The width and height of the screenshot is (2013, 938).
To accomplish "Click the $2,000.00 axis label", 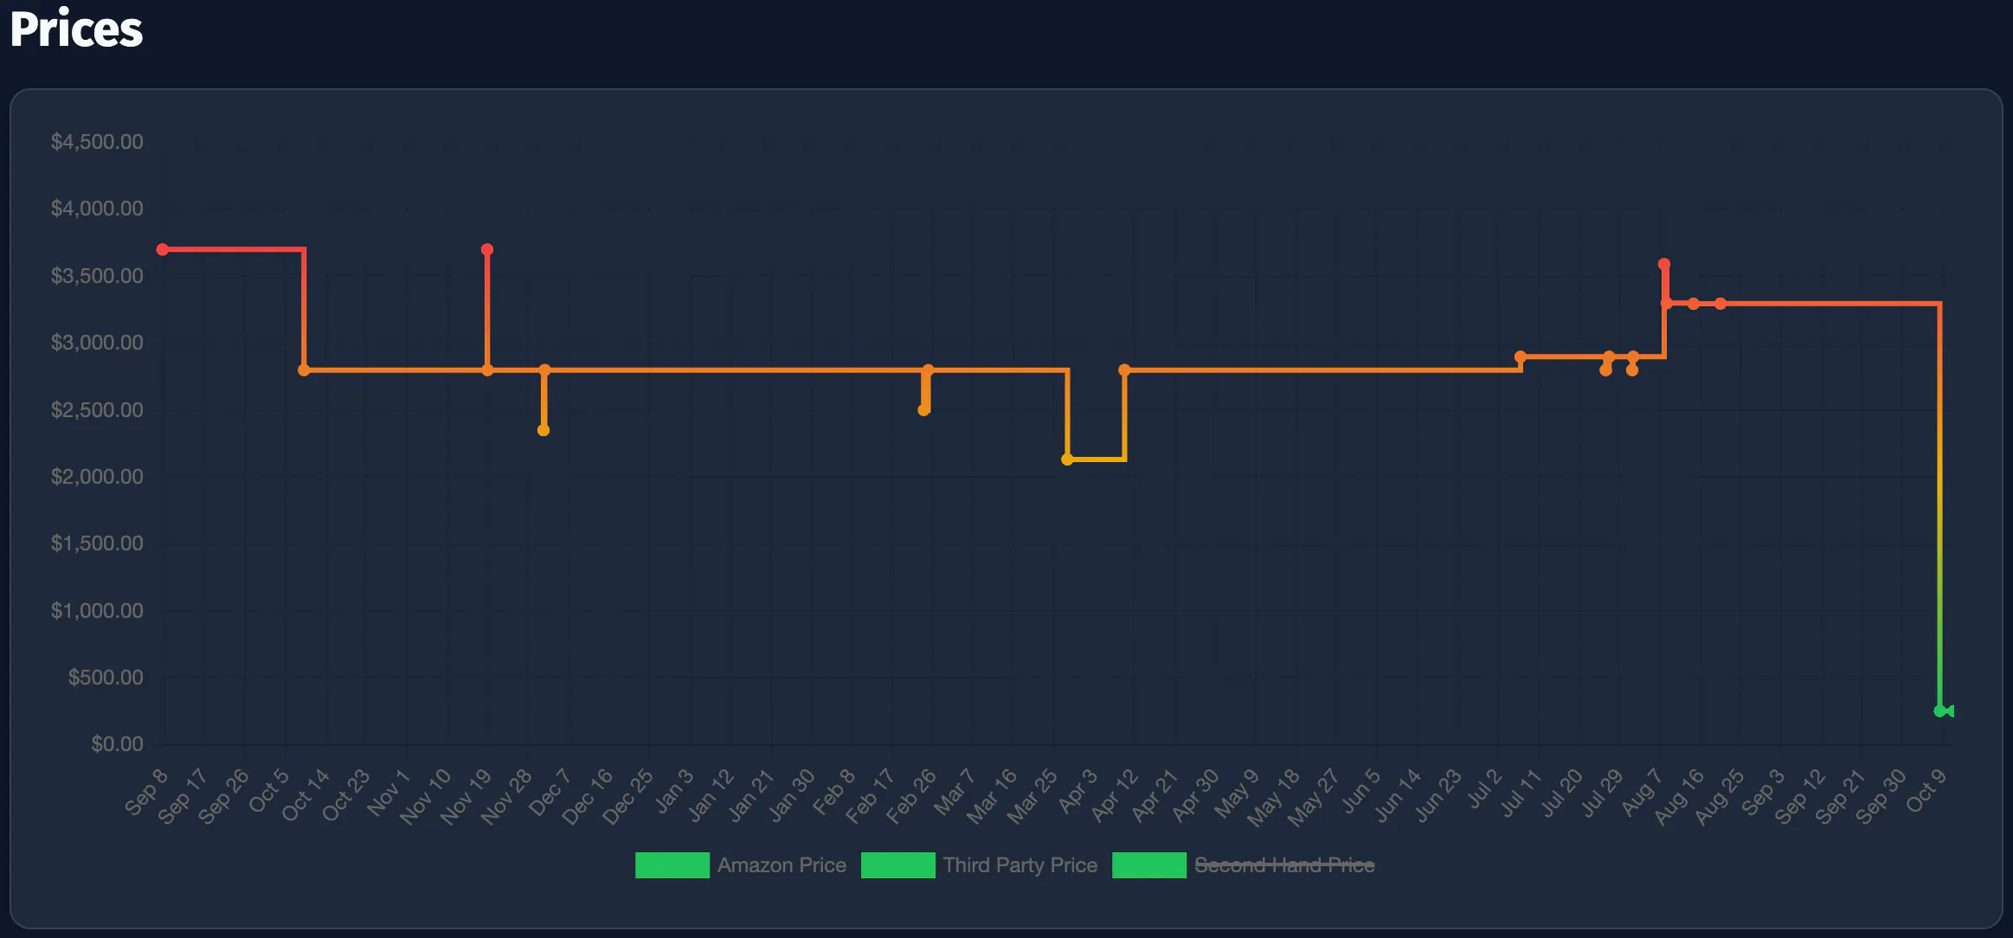I will [x=97, y=477].
